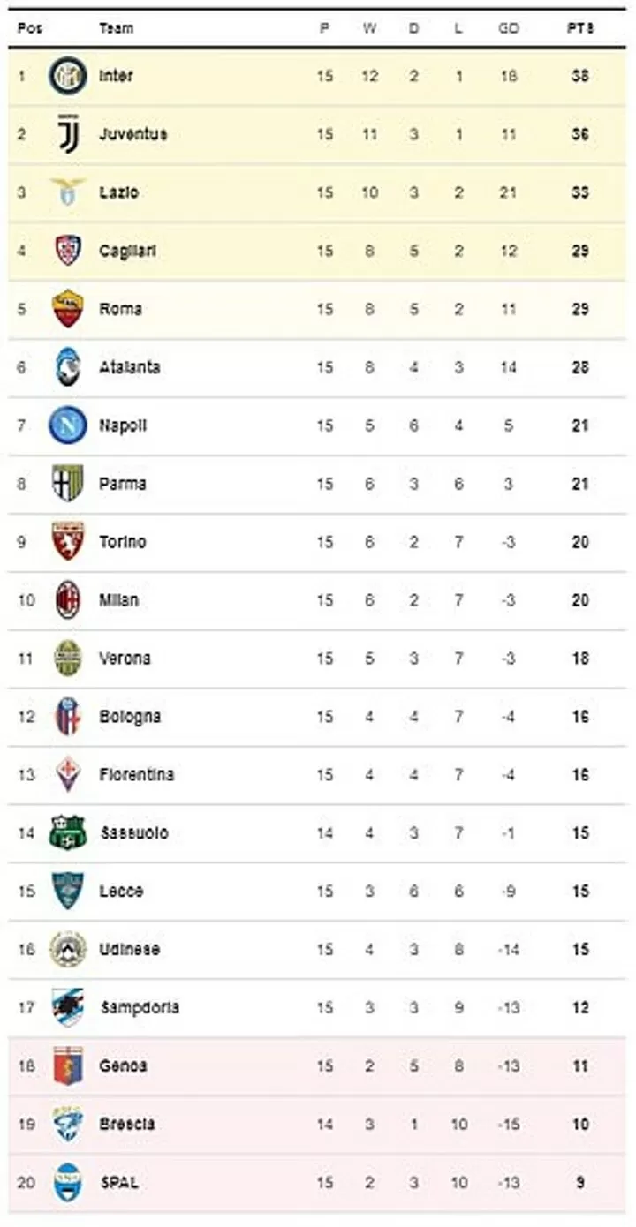This screenshot has height=1227, width=636.
Task: Click the Roma club crest
Action: (68, 309)
